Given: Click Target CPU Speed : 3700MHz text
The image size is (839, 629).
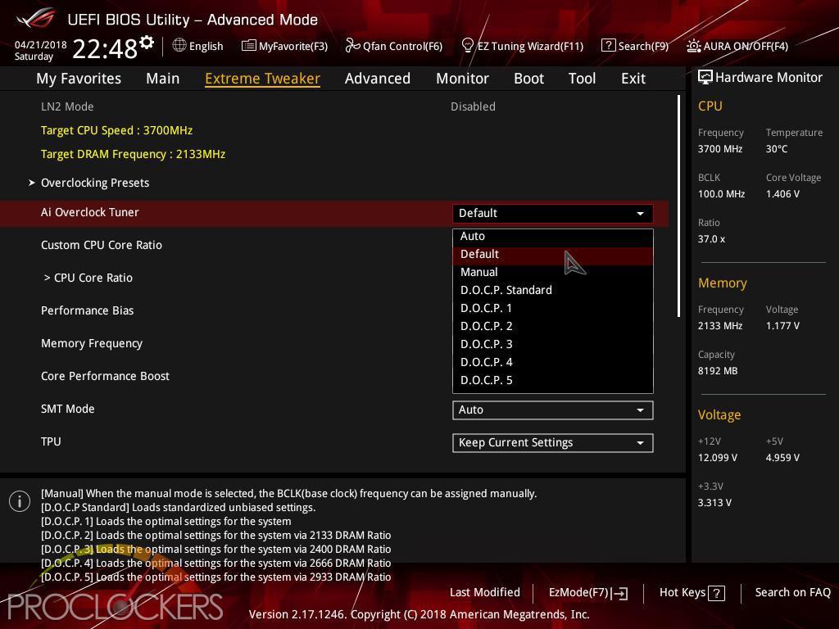Looking at the screenshot, I should [x=116, y=130].
